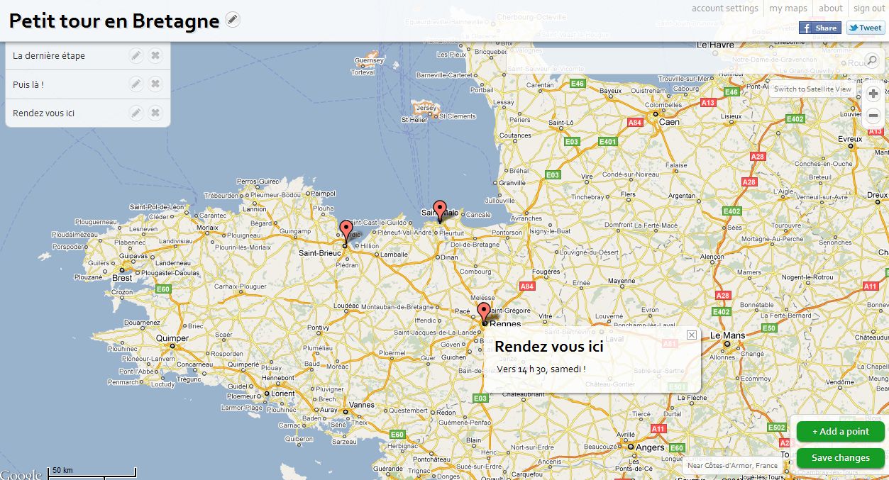Save changes to the map
Image resolution: width=889 pixels, height=480 pixels.
(x=840, y=457)
